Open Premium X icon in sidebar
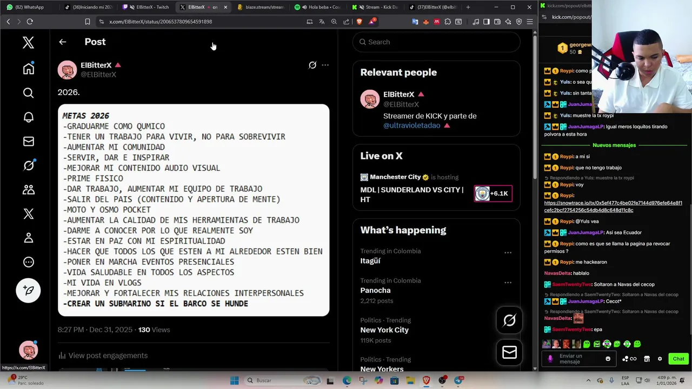This screenshot has width=692, height=389. coord(29,214)
